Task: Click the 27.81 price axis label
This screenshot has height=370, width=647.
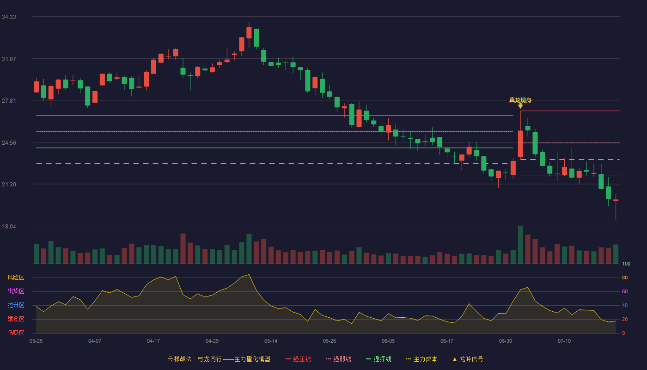Action: pos(9,100)
